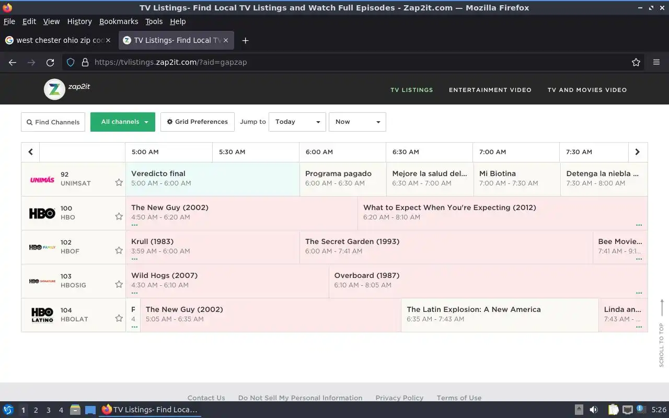Image resolution: width=669 pixels, height=418 pixels.
Task: Click the HBO Family channel logo
Action: pos(42,247)
